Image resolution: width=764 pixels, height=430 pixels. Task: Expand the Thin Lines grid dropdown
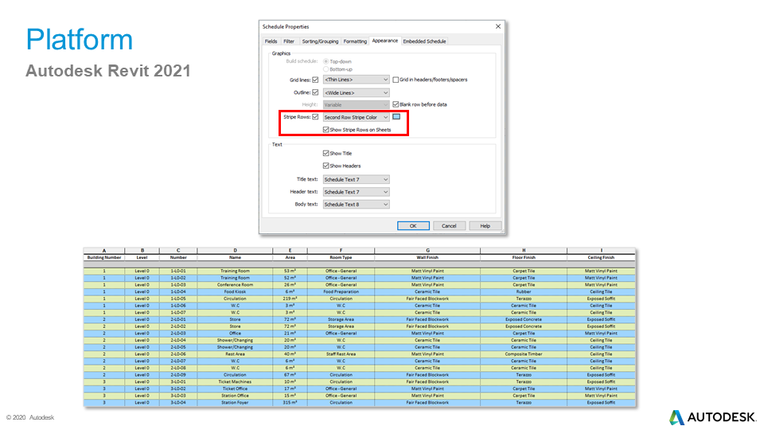[x=356, y=80]
